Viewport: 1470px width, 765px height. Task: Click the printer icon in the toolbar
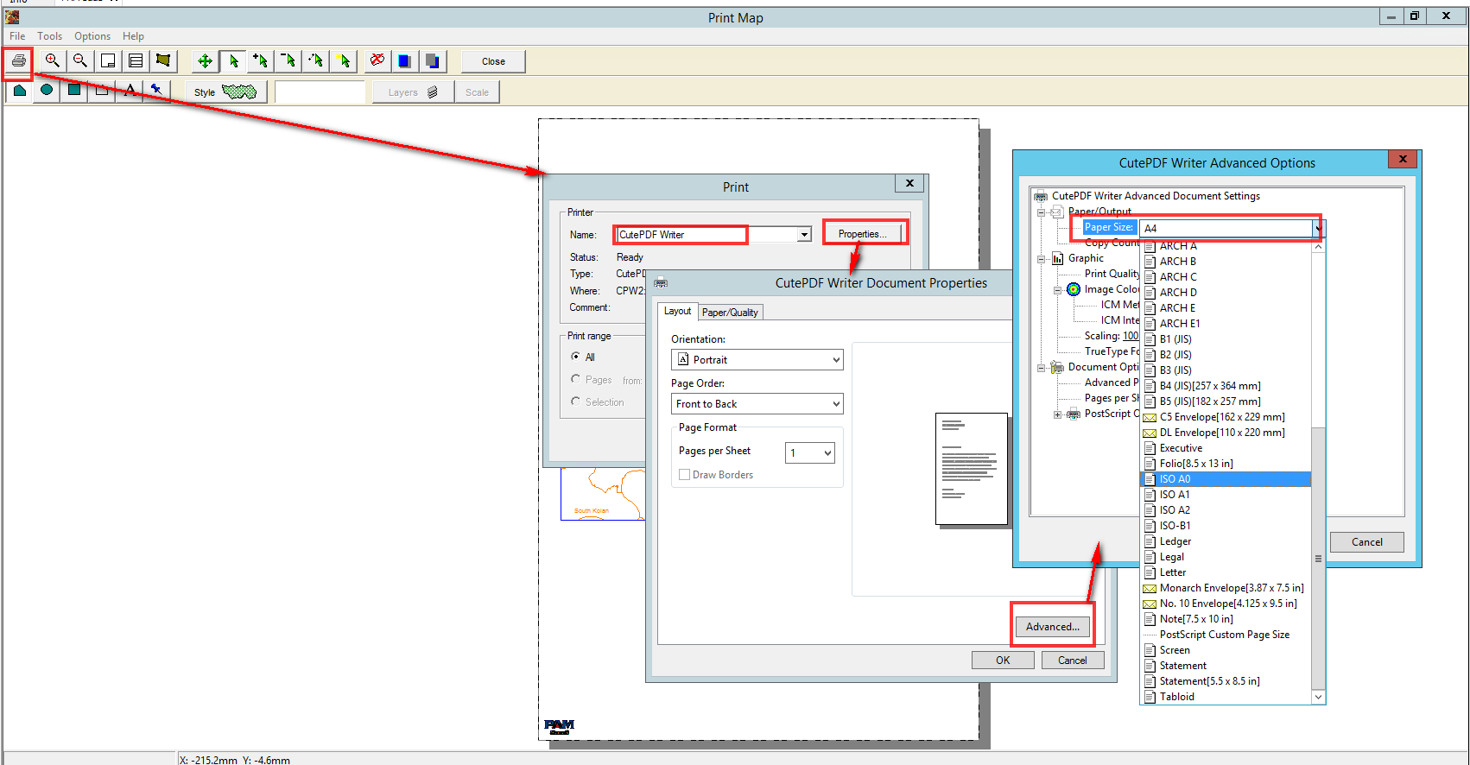point(18,60)
